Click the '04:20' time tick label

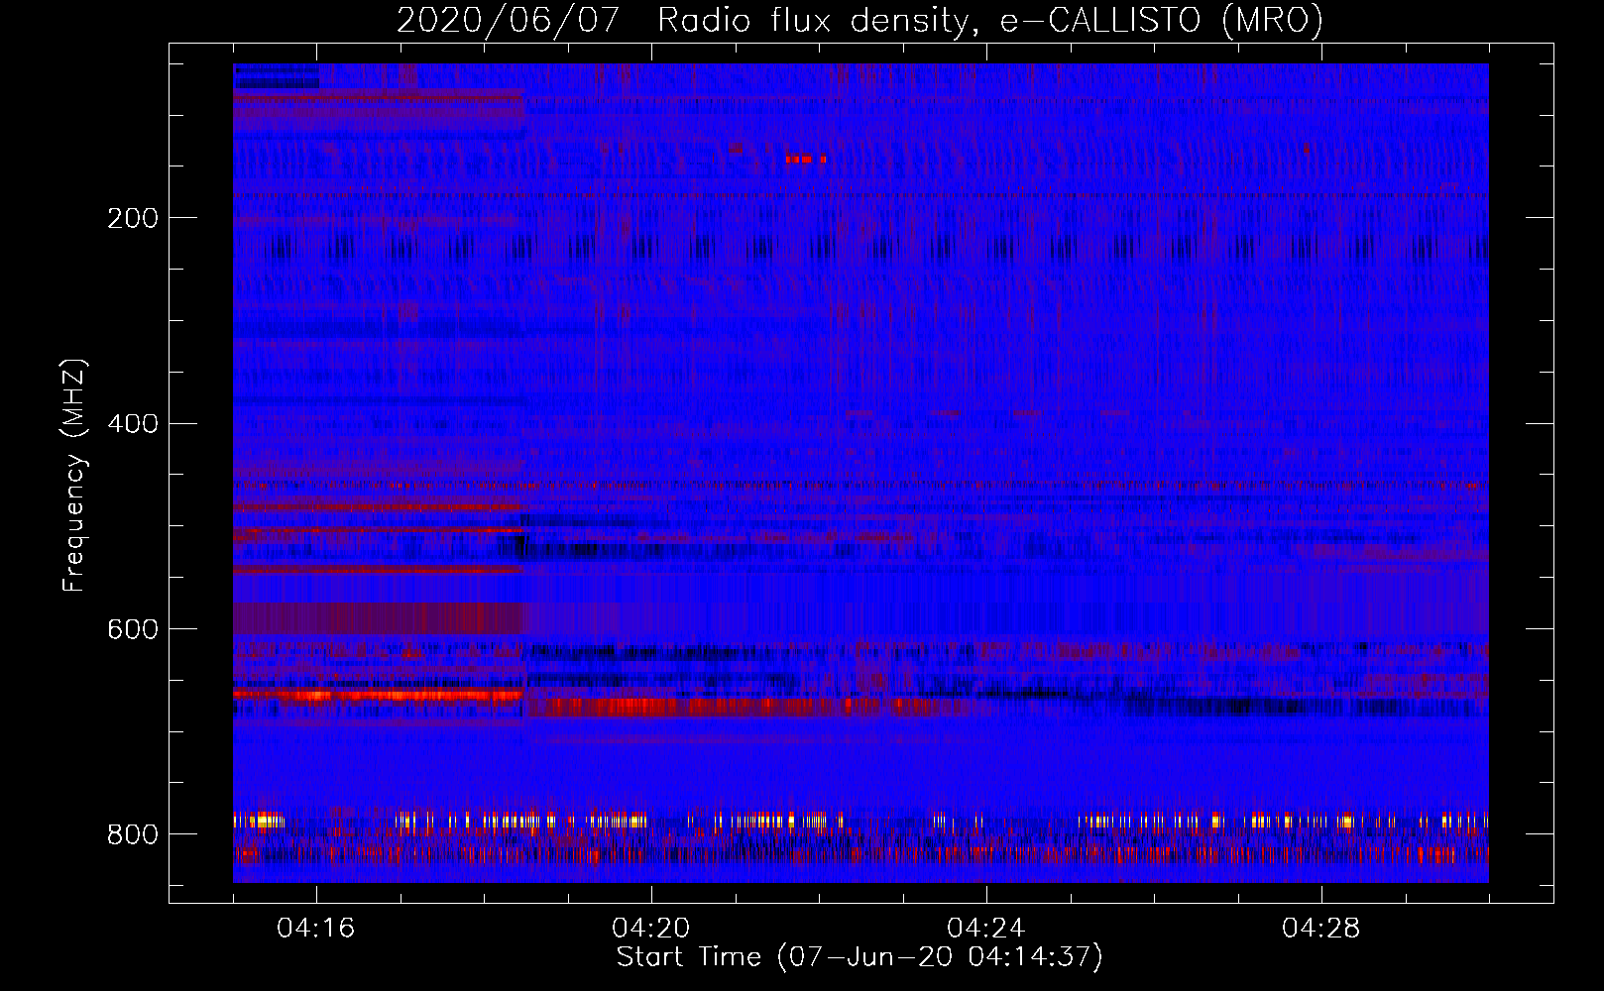pyautogui.click(x=651, y=929)
